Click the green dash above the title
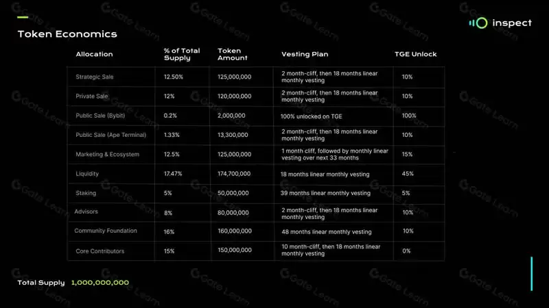 [x=22, y=18]
